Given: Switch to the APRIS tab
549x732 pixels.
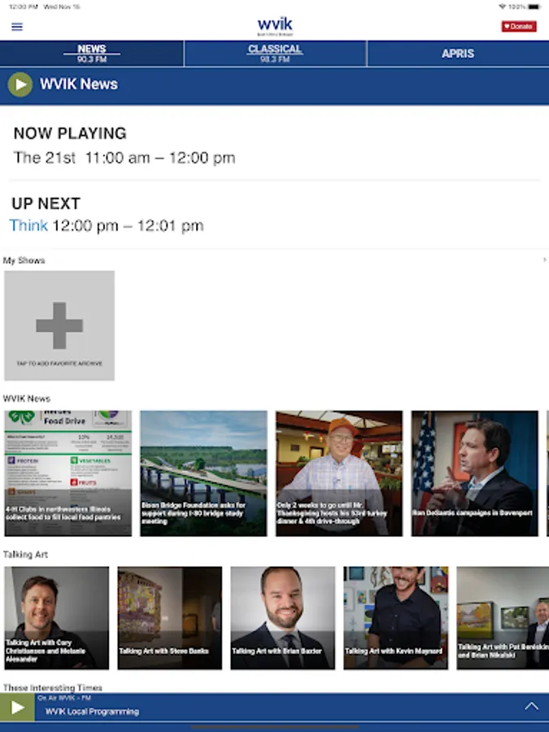Looking at the screenshot, I should click(458, 54).
